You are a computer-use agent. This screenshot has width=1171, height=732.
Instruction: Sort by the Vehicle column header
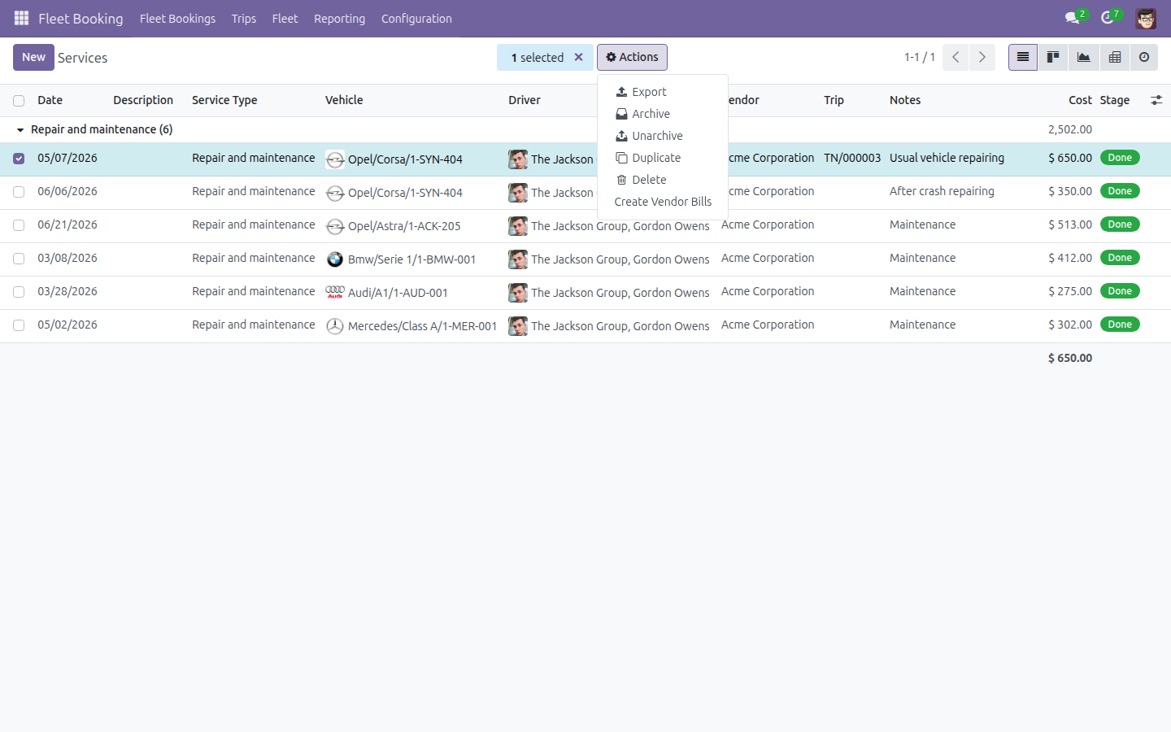[x=344, y=100]
